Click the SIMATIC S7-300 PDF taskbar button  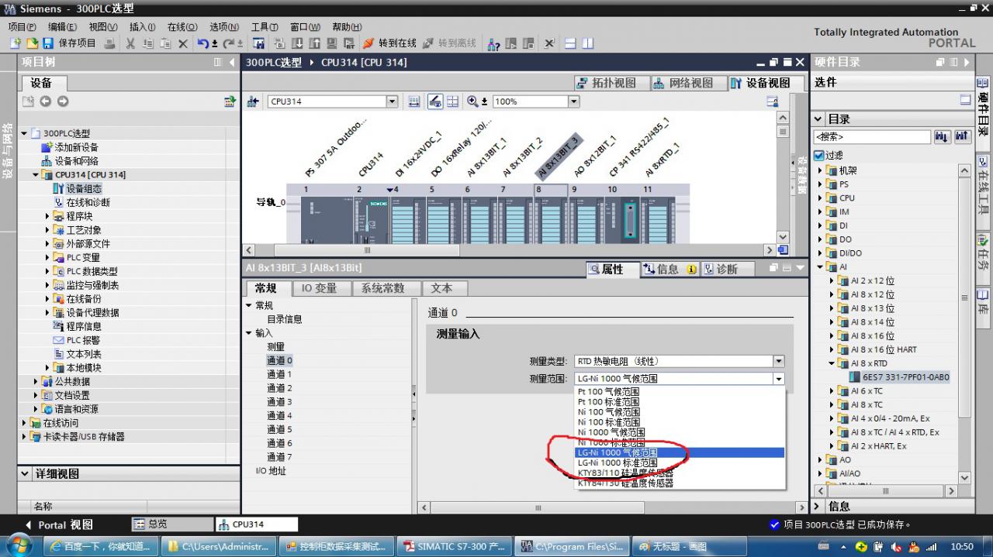point(454,546)
